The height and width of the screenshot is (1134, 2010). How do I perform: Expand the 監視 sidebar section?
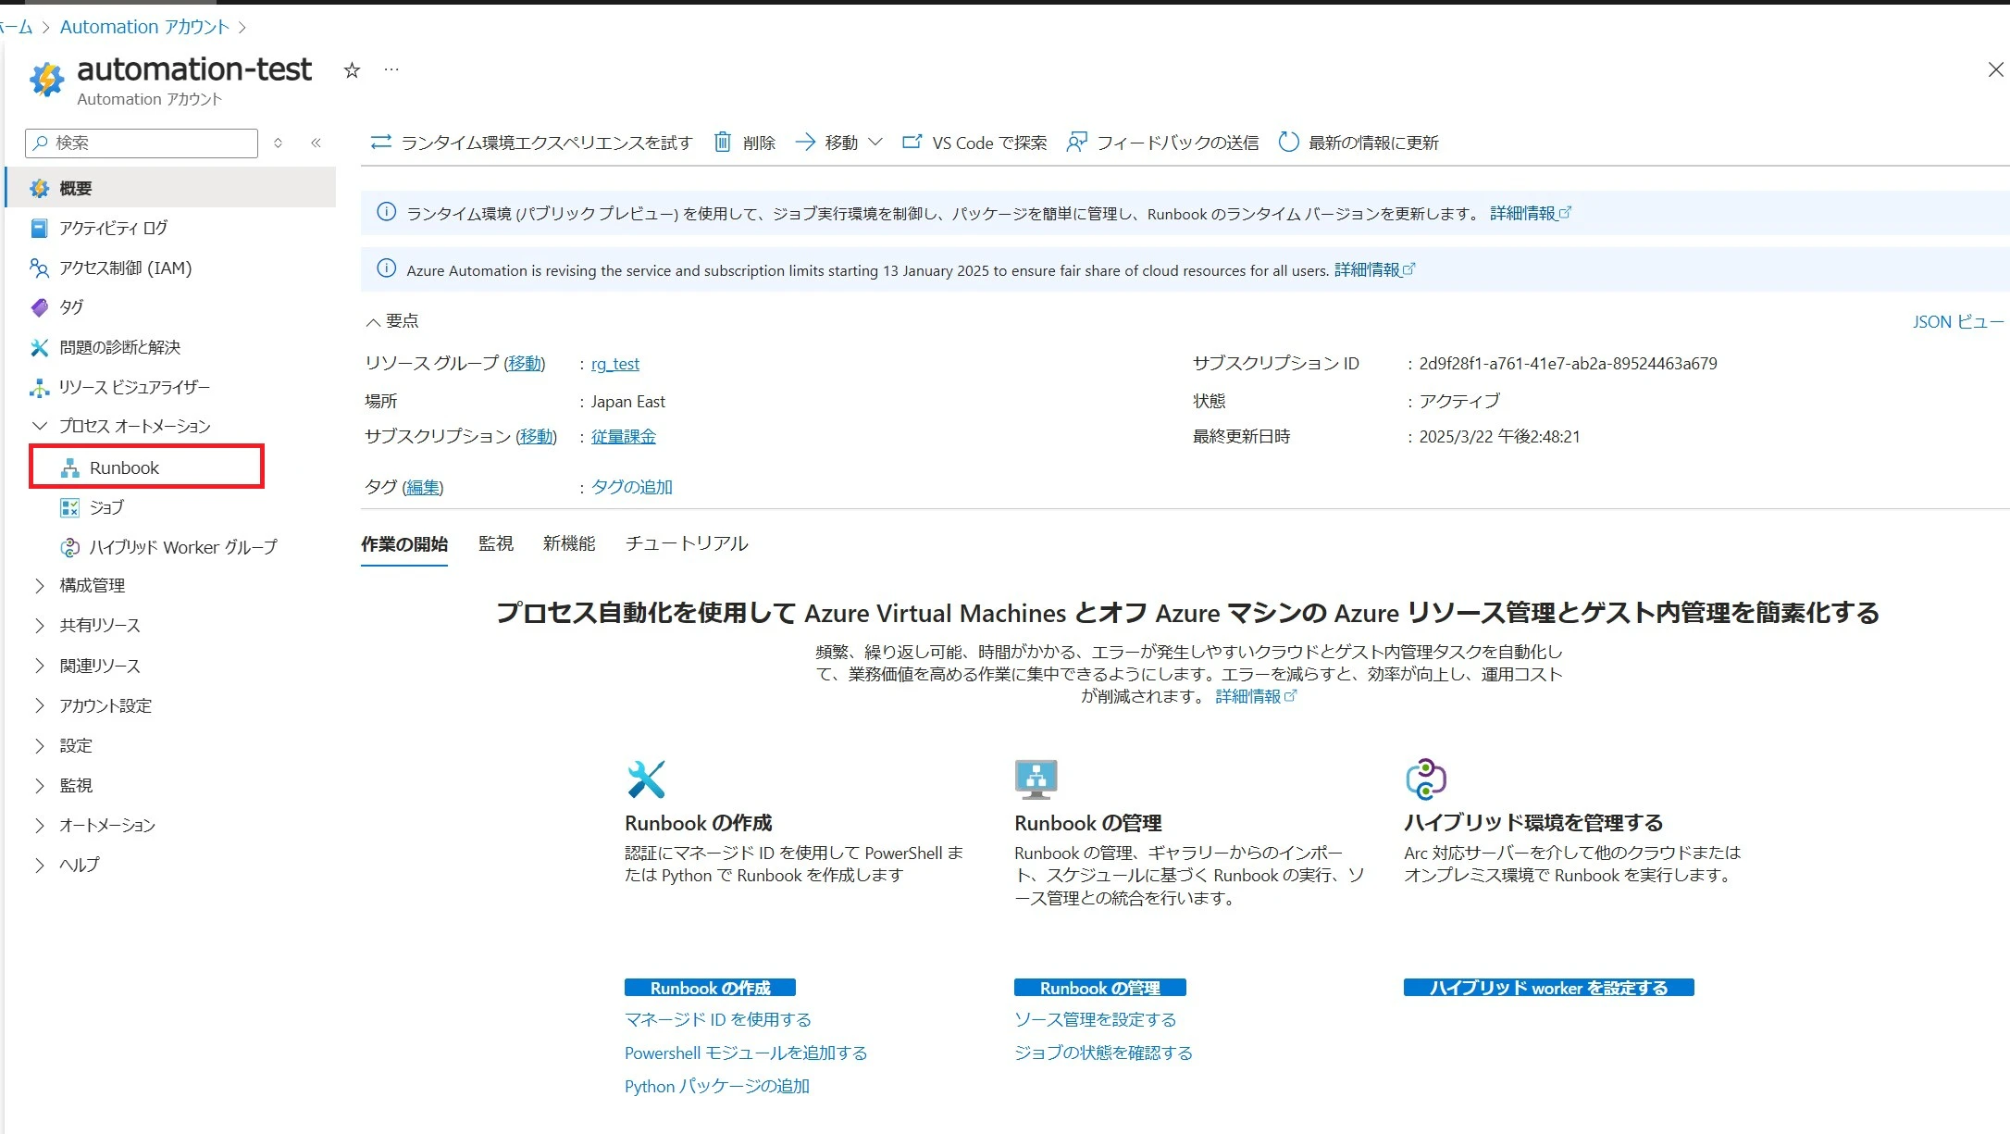pos(39,785)
